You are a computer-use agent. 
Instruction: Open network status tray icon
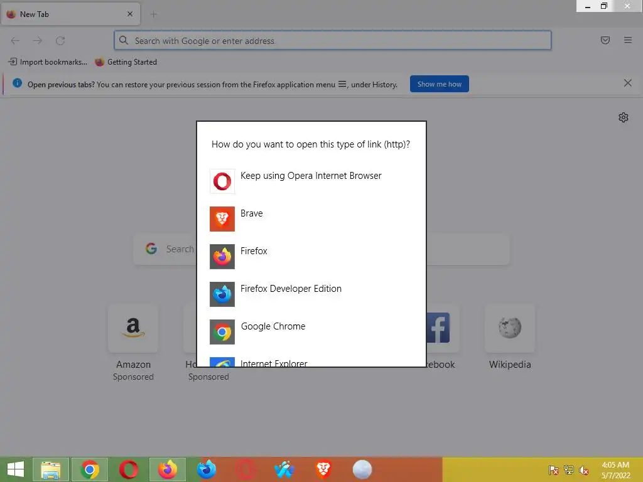(569, 470)
